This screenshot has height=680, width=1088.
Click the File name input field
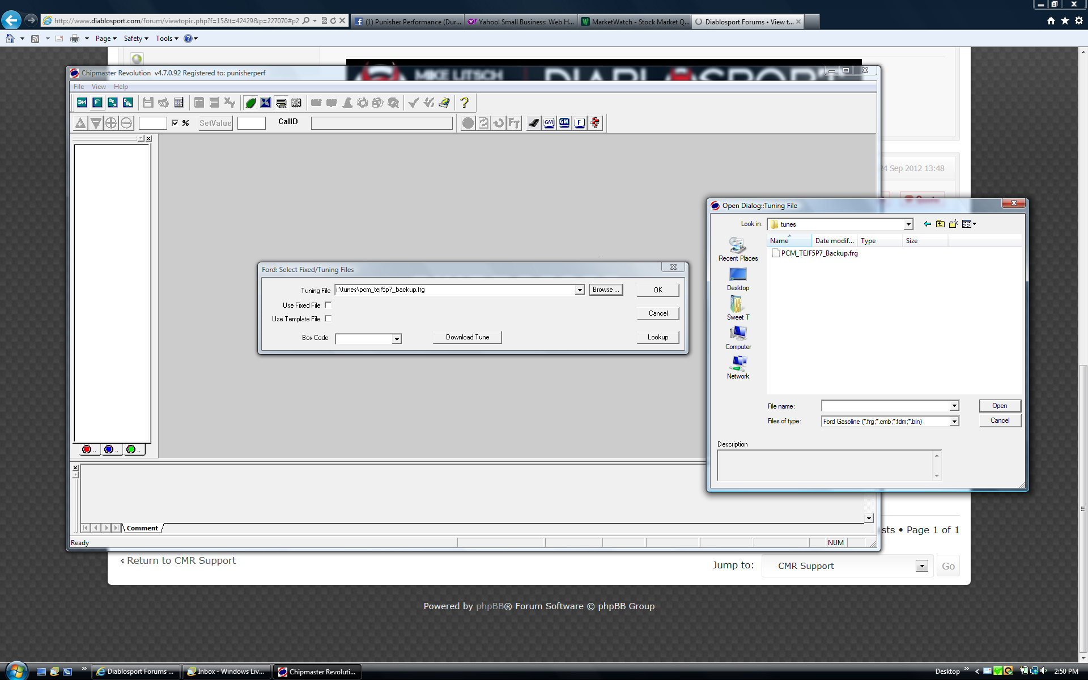pos(886,406)
